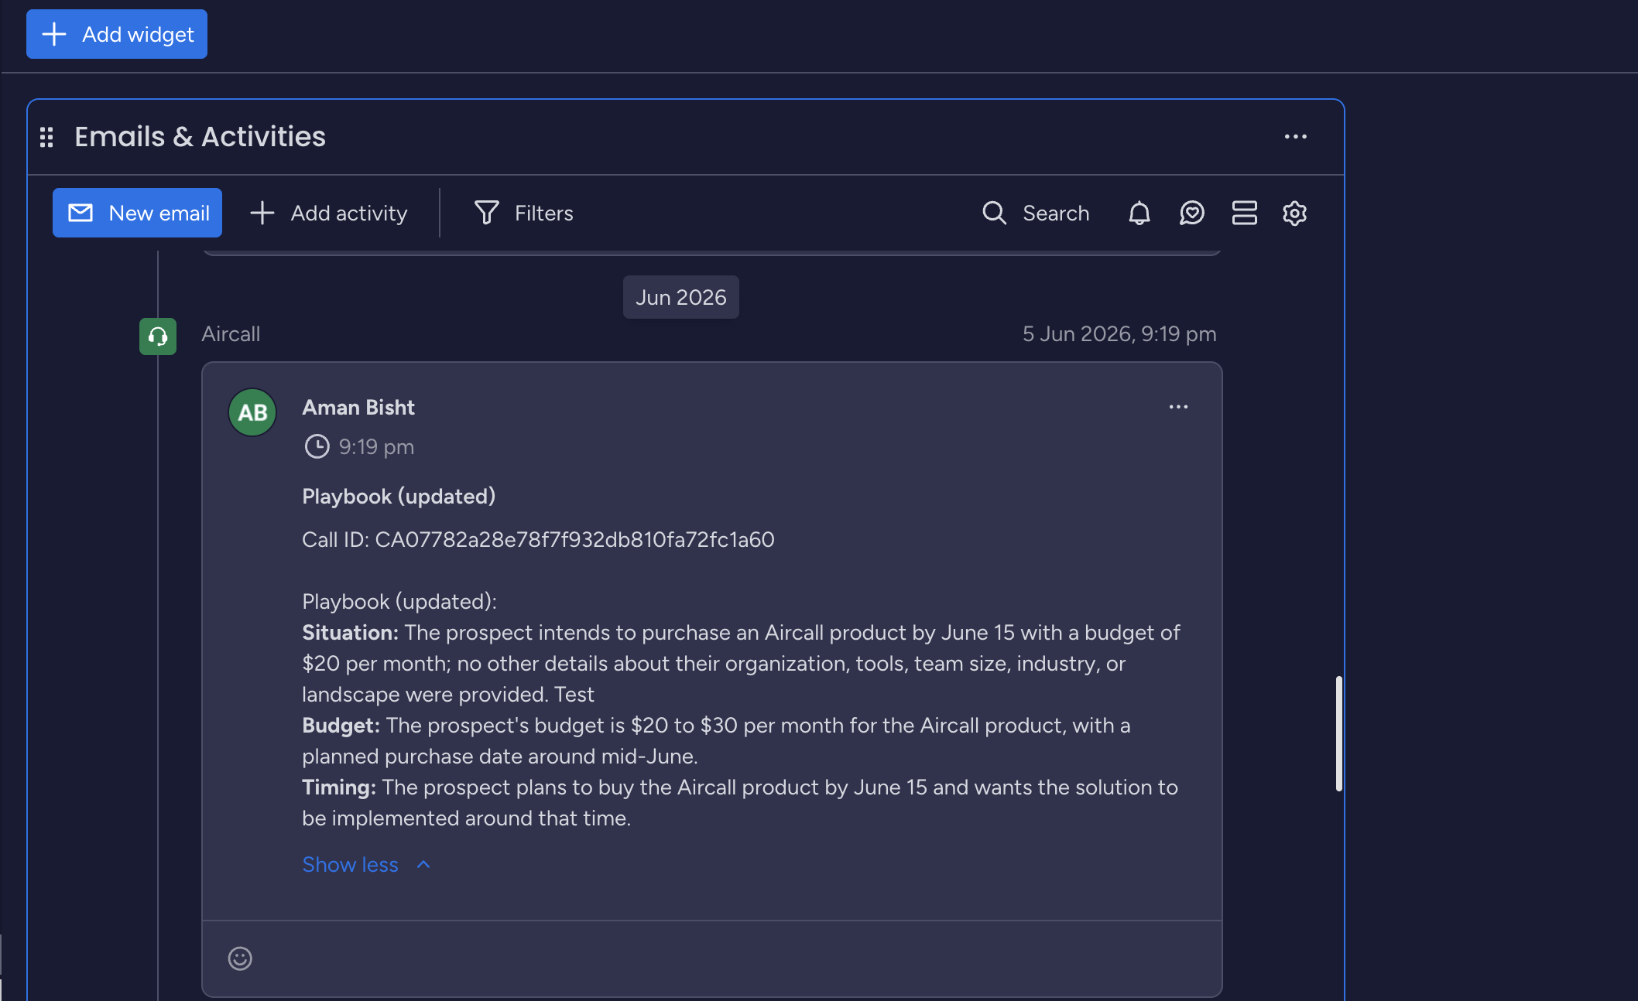Compose a New email
The height and width of the screenshot is (1001, 1638).
(x=137, y=213)
